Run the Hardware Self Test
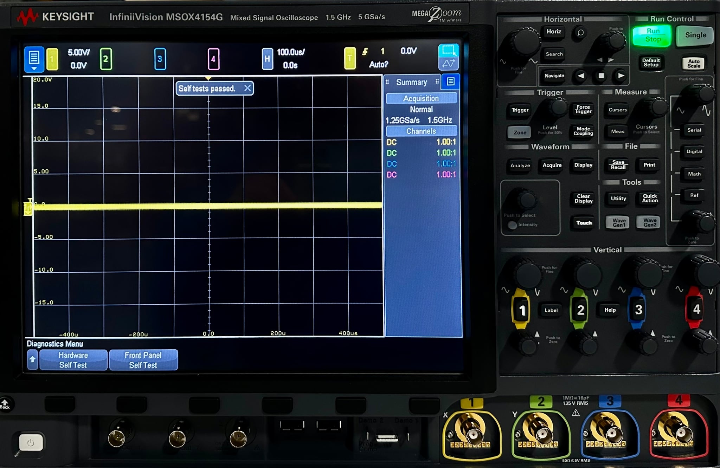Screen dimensions: 720x468 (x=73, y=360)
